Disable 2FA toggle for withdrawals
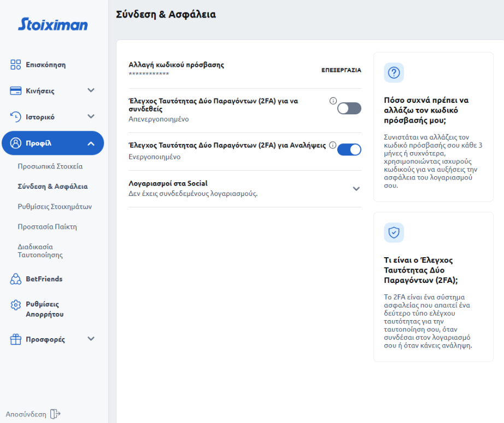 click(x=349, y=149)
